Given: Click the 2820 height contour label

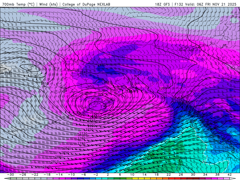Looking at the screenshot, I should [67, 148].
